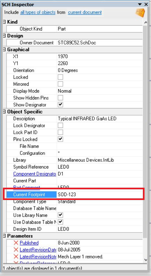Image resolution: width=151 pixels, height=276 pixels.
Task: Collapse the Kind section
Action: click(4, 22)
